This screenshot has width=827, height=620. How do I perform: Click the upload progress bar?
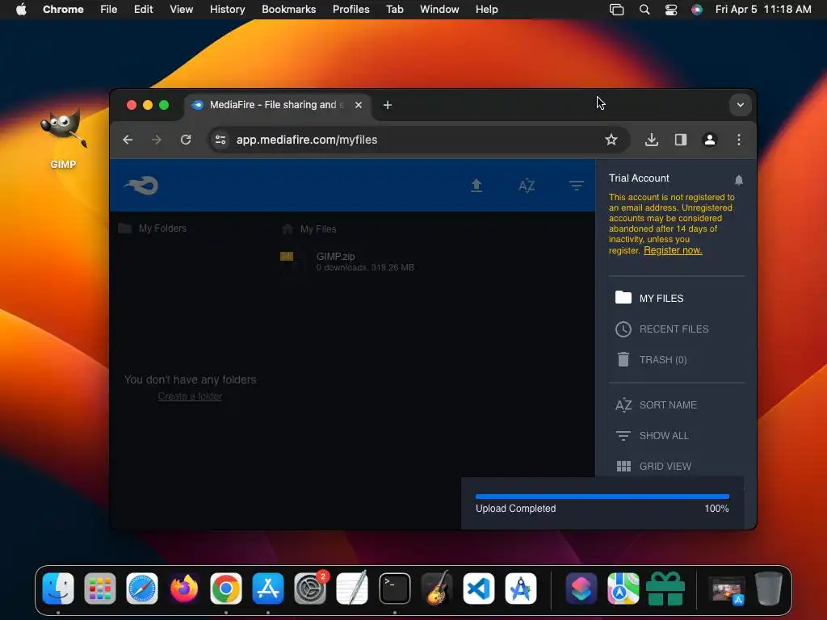tap(602, 496)
